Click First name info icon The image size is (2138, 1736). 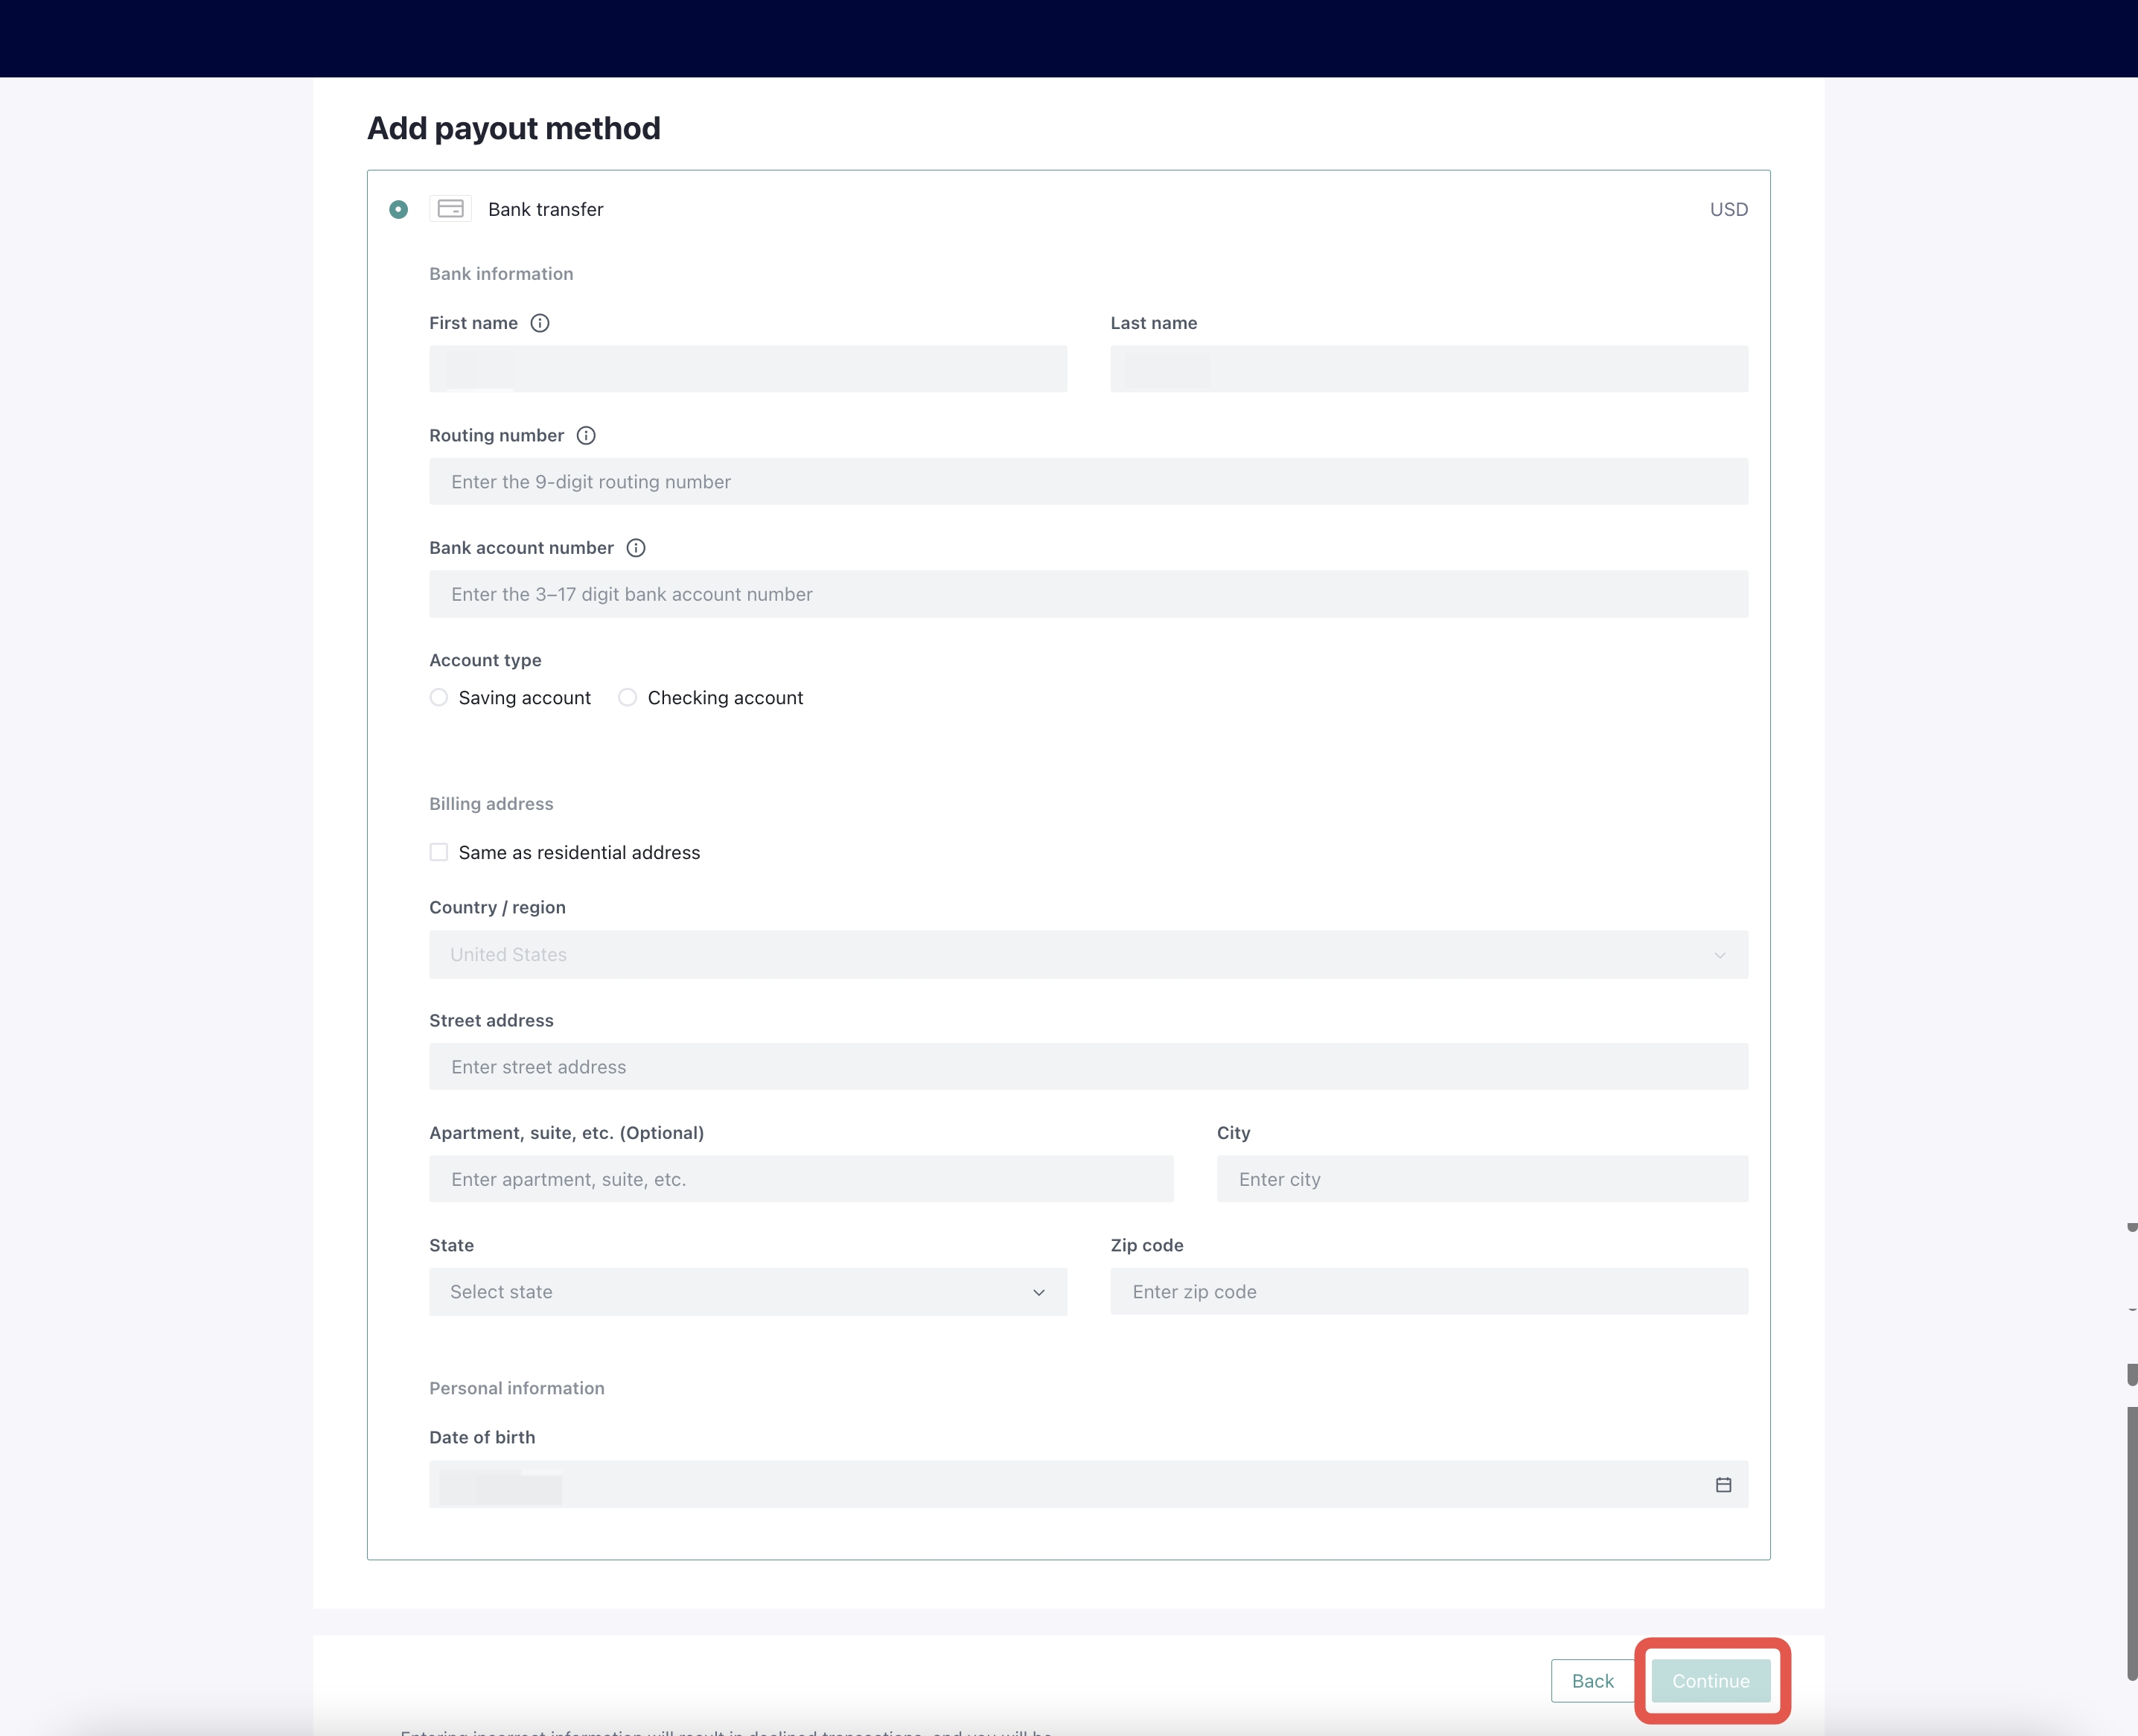540,323
